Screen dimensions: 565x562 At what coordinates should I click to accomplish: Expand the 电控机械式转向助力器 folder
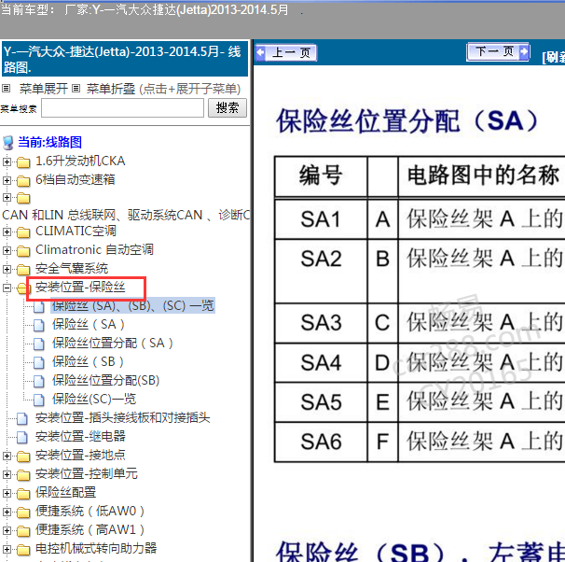7,549
